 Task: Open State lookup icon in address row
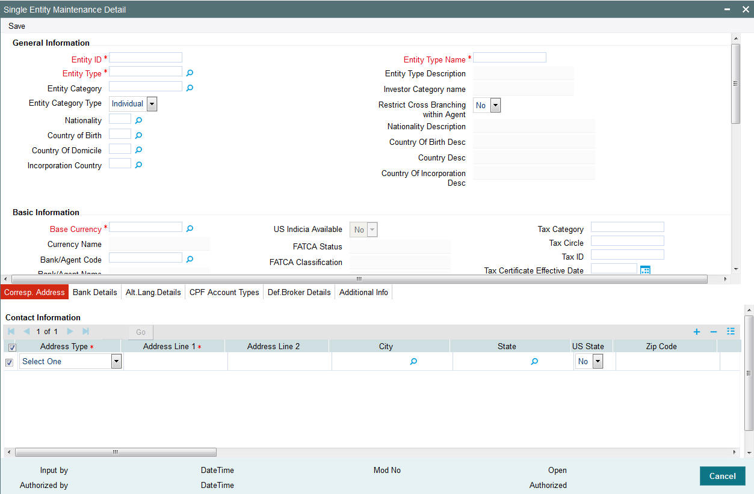pyautogui.click(x=534, y=362)
